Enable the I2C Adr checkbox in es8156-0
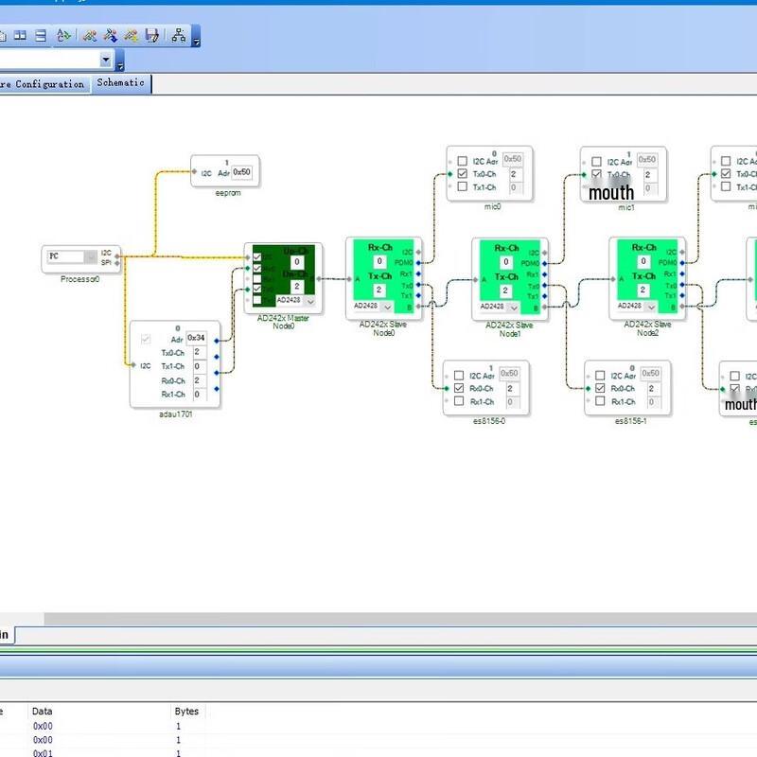Screen dimensions: 757x757 (459, 375)
